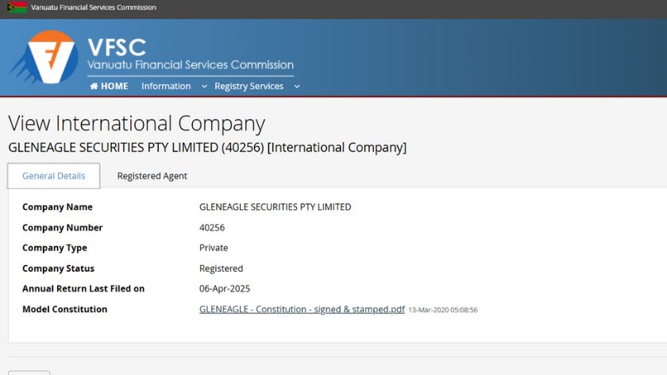Open the Information menu
667x375 pixels.
click(x=166, y=86)
